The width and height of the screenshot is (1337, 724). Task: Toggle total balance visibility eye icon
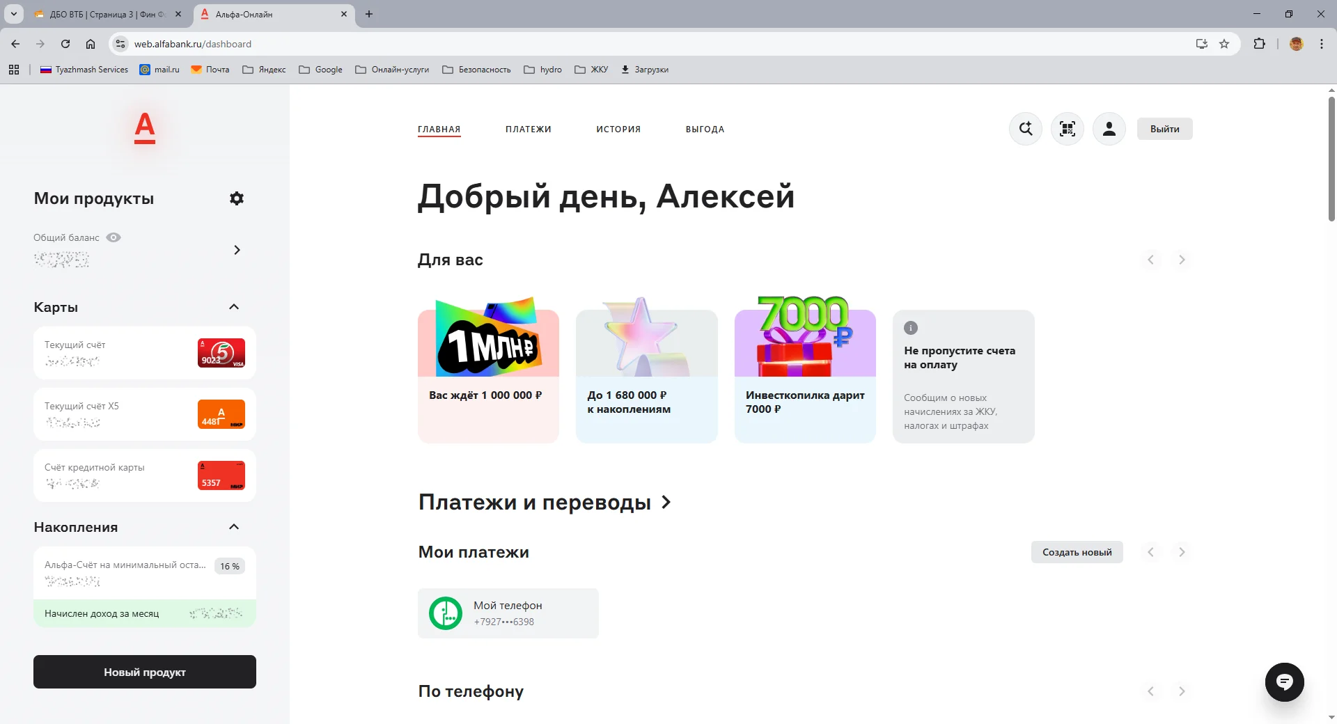tap(114, 237)
